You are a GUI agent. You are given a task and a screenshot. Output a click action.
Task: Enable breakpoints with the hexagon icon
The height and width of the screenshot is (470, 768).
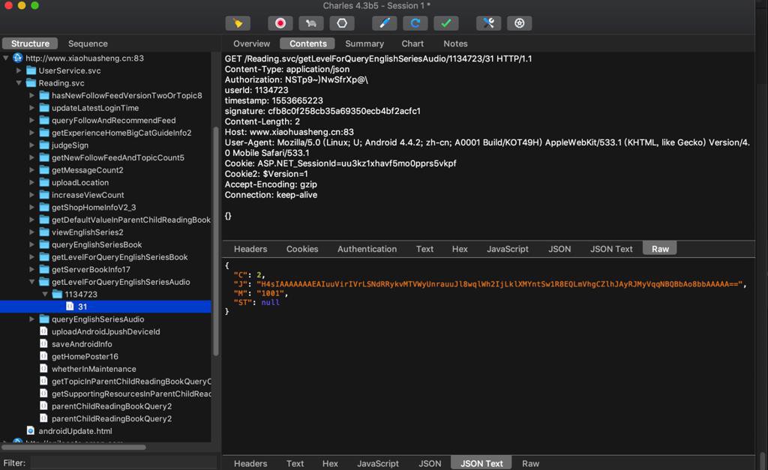tap(342, 23)
